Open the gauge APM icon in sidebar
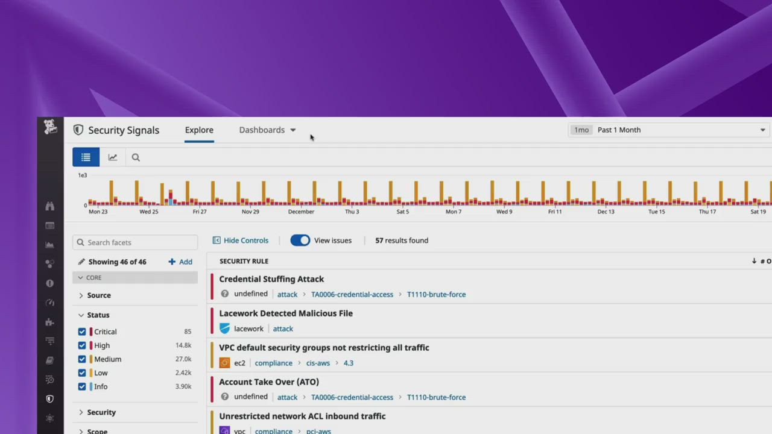This screenshot has width=772, height=434. (x=50, y=303)
